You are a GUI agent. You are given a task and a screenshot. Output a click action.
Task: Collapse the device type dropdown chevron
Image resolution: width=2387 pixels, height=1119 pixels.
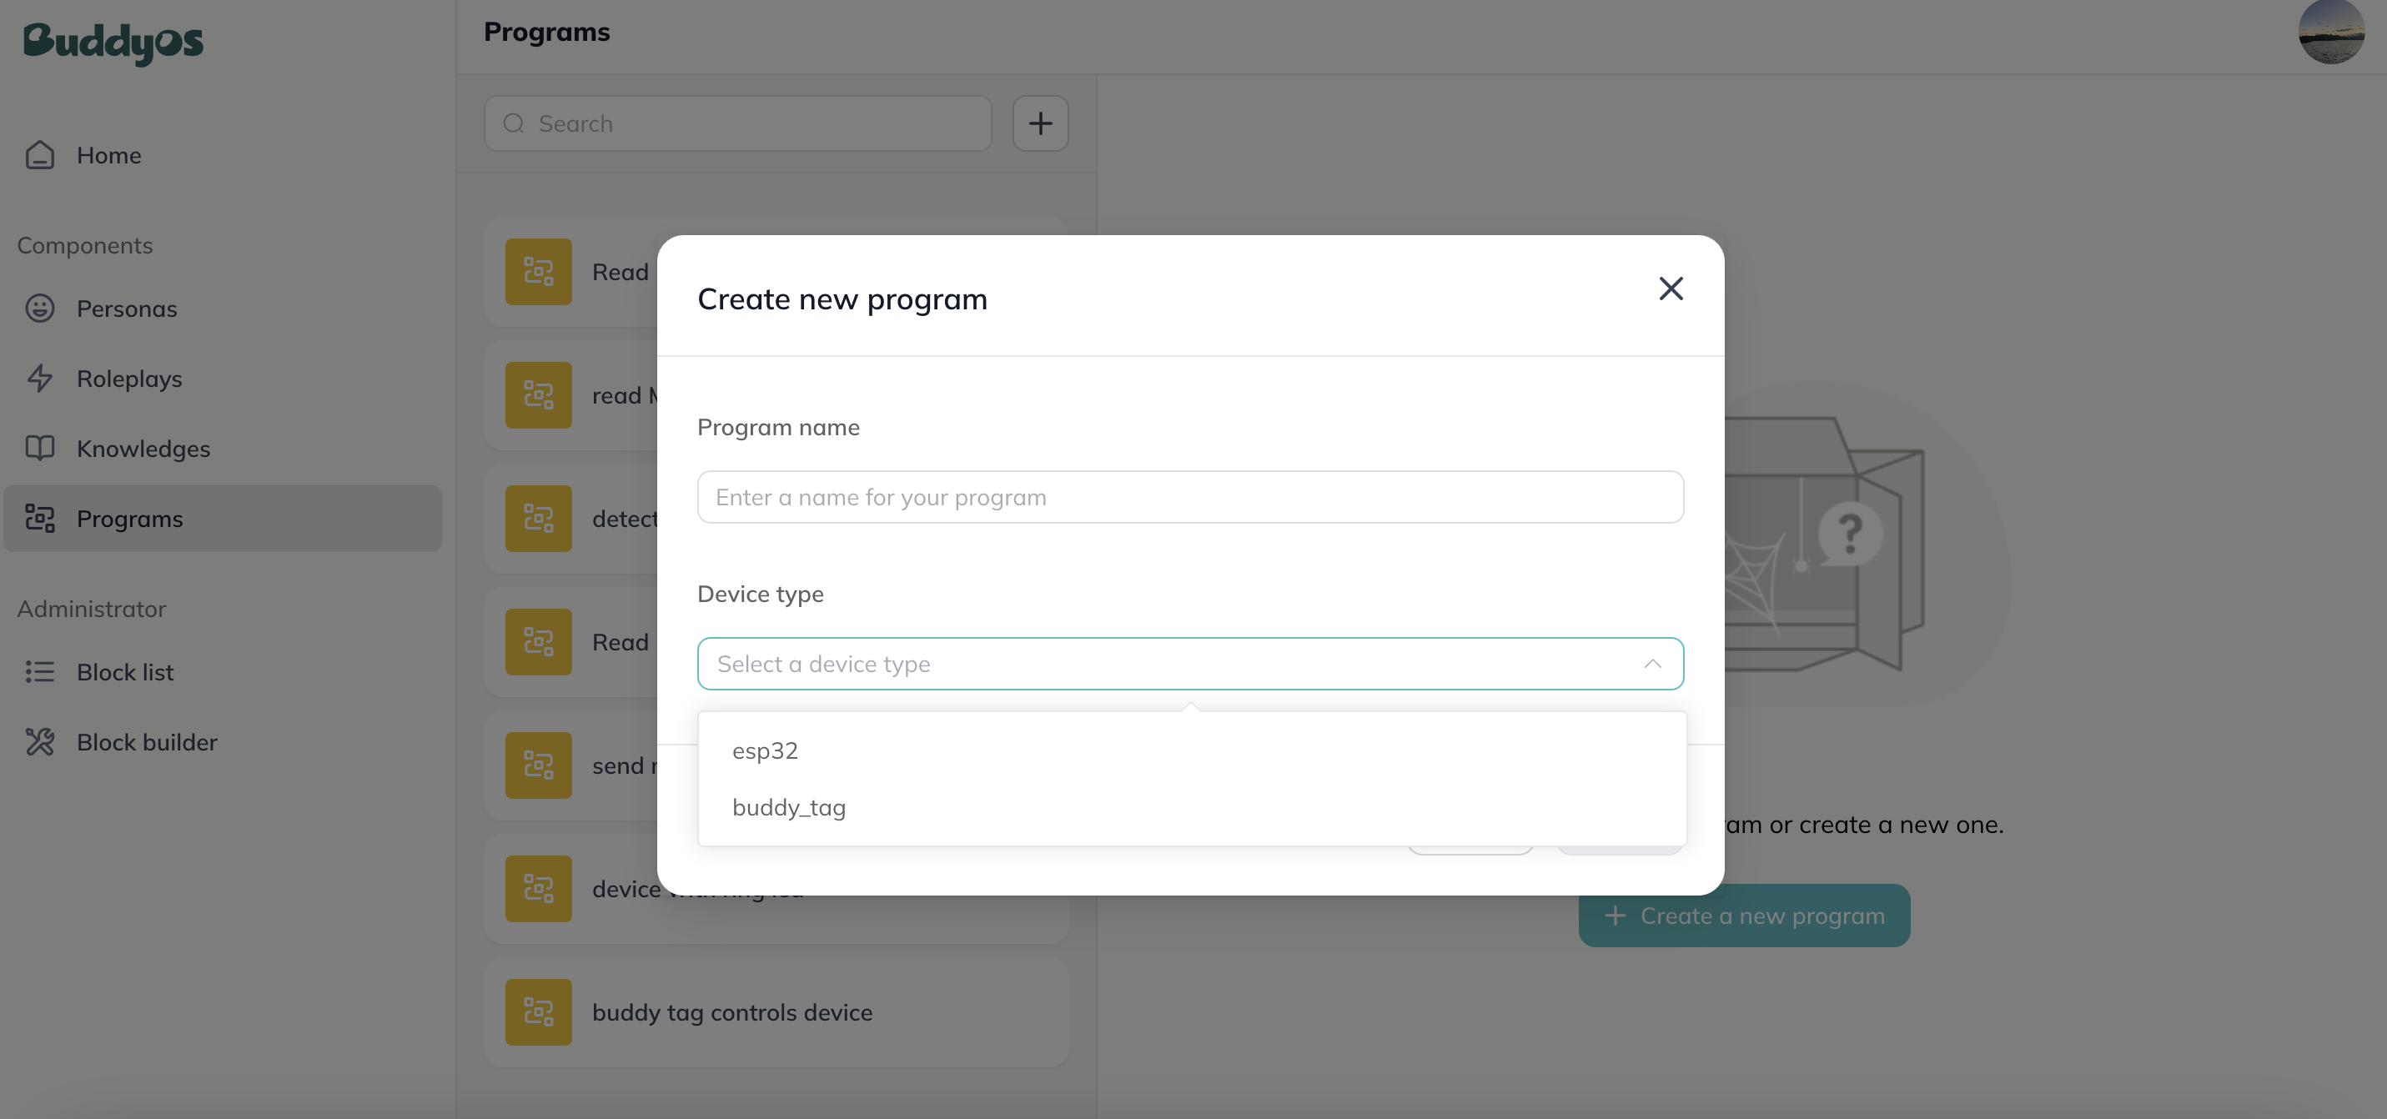pyautogui.click(x=1652, y=665)
